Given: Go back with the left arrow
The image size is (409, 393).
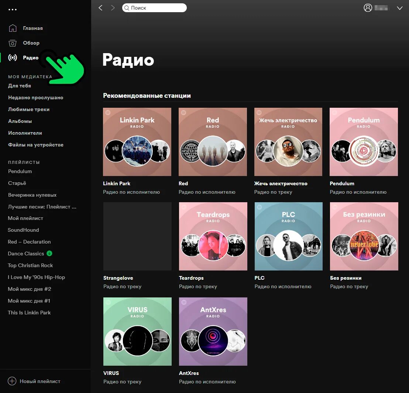Looking at the screenshot, I should 101,8.
